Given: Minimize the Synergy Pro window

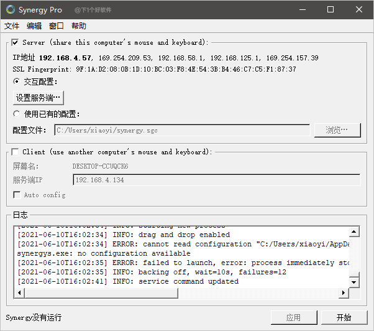Looking at the screenshot, I should click(303, 9).
